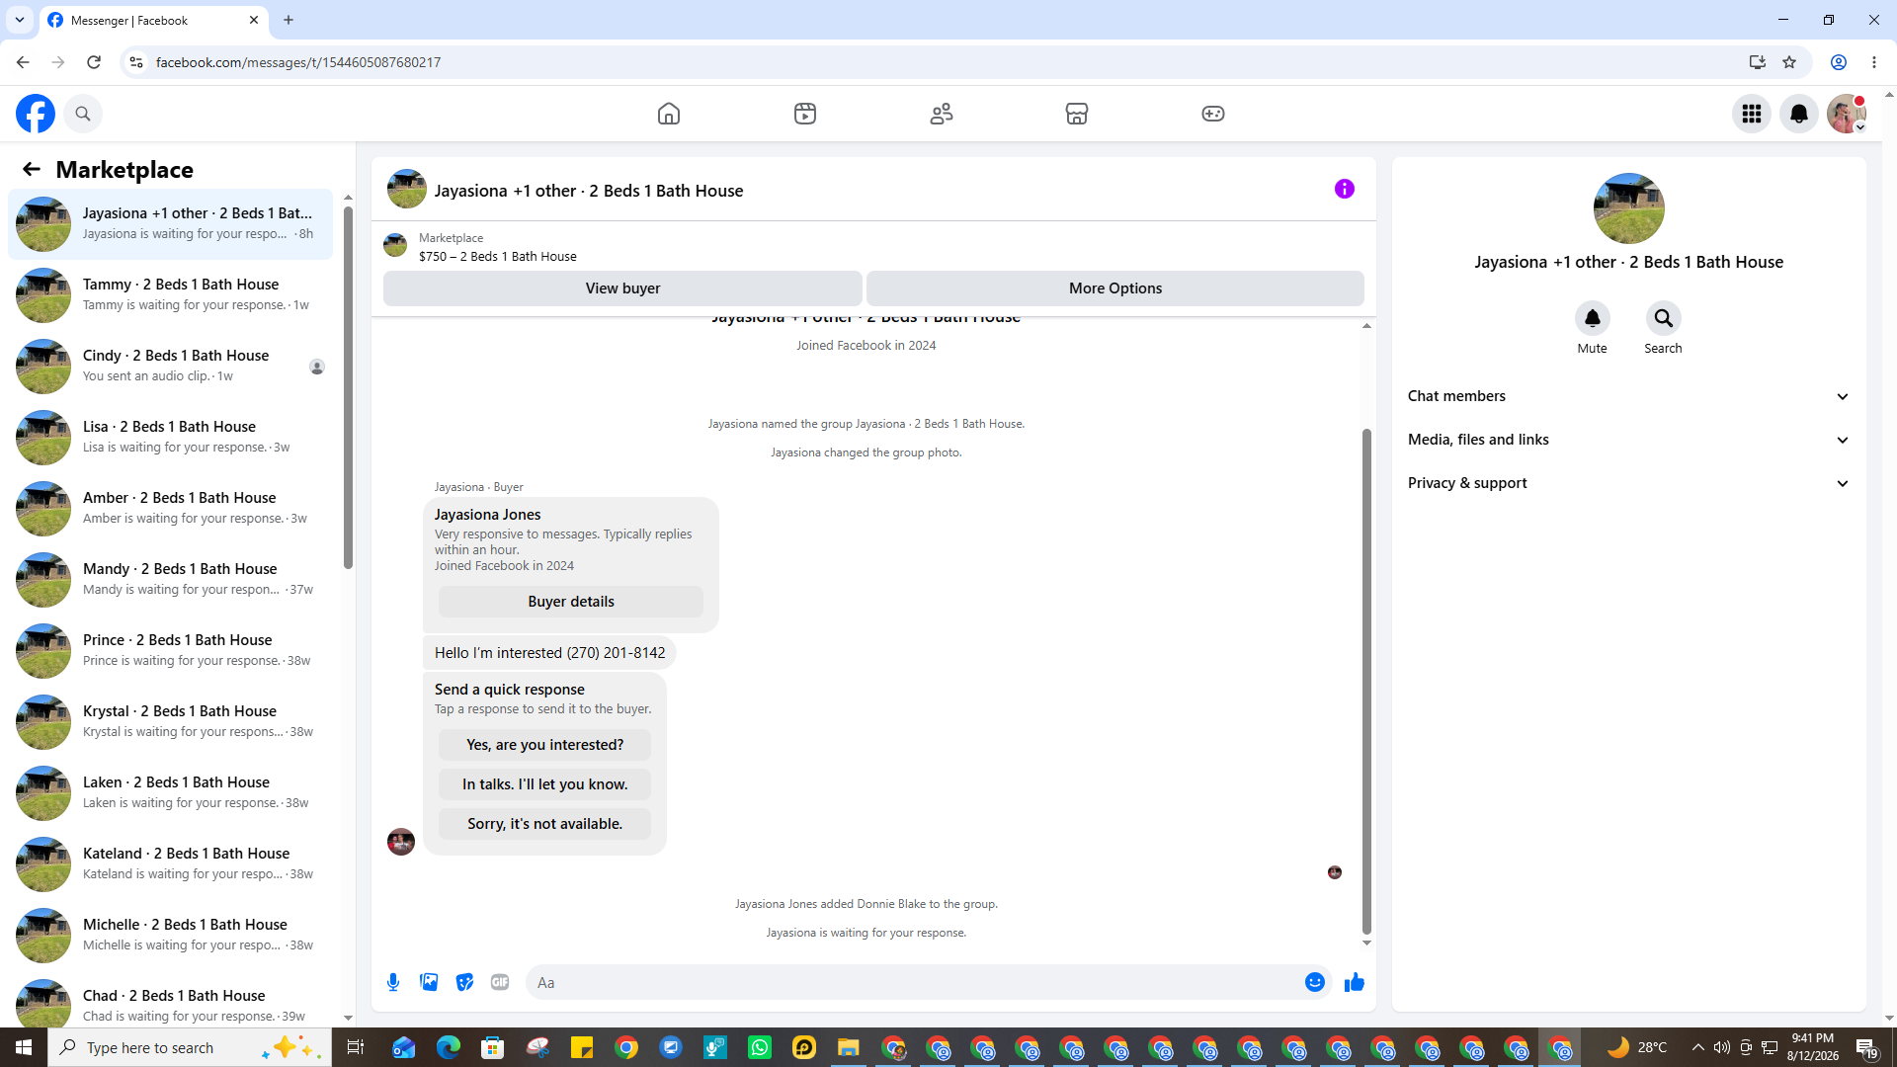The width and height of the screenshot is (1897, 1067).
Task: Open Microsoft Edge from the taskbar
Action: pyautogui.click(x=449, y=1047)
